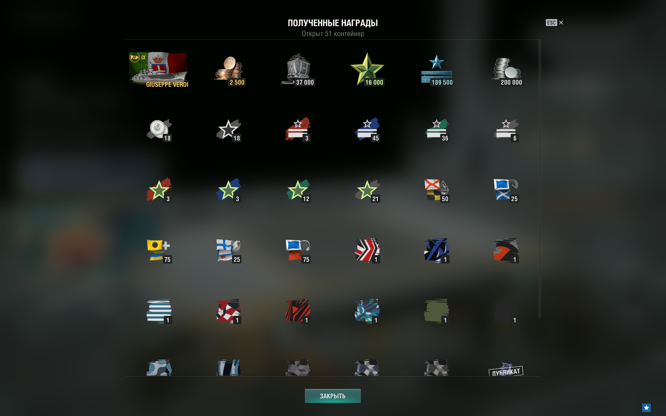
Task: Click the Giuseppe Verdi ship reward
Action: click(x=159, y=69)
